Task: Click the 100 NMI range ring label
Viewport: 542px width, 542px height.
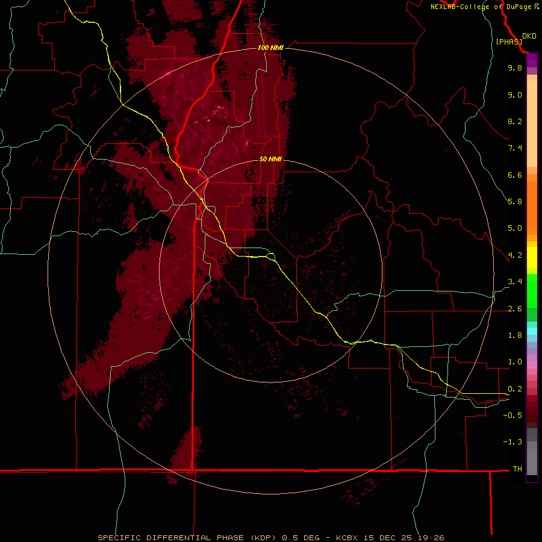Action: [270, 48]
